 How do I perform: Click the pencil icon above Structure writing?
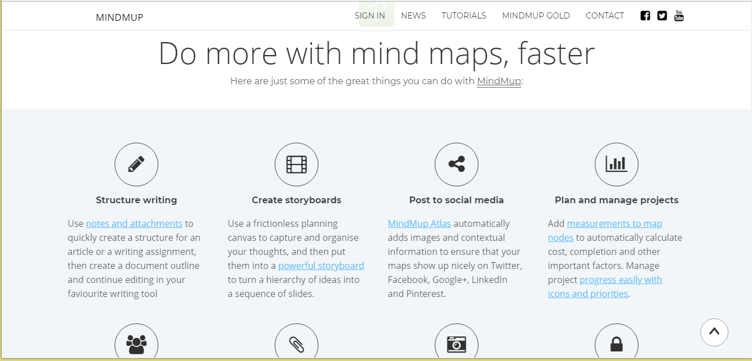click(x=136, y=164)
